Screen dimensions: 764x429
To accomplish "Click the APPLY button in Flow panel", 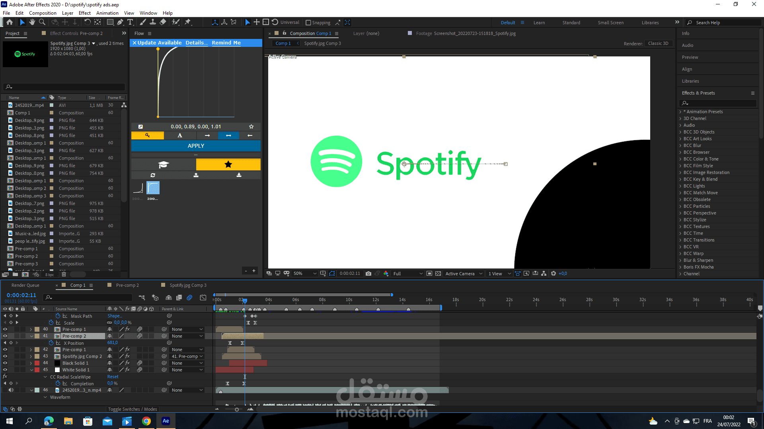I will [196, 146].
